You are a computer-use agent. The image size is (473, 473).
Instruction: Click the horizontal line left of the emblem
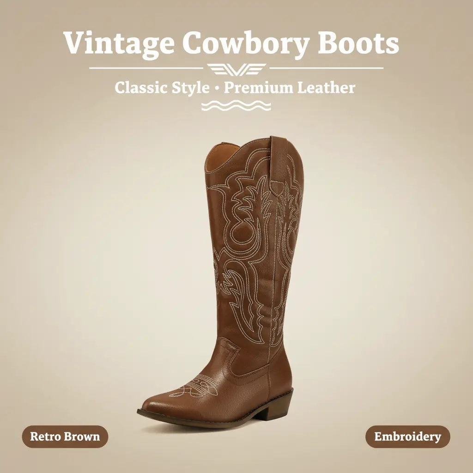(146, 68)
